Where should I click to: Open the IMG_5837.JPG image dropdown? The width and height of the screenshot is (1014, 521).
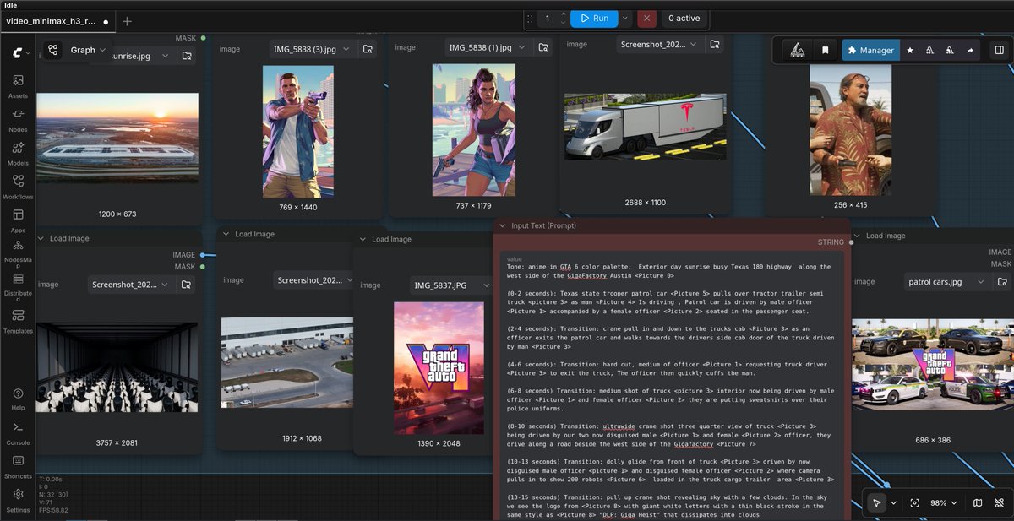(452, 285)
